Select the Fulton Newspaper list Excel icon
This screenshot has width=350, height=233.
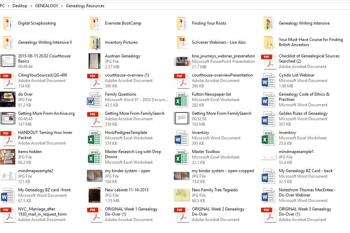182,100
